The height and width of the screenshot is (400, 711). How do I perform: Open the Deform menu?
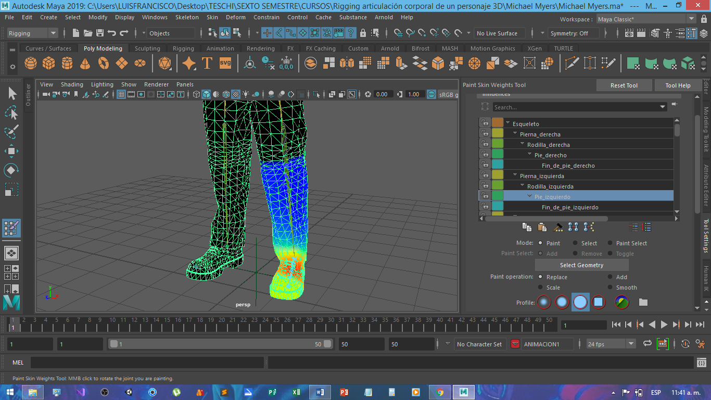[235, 17]
